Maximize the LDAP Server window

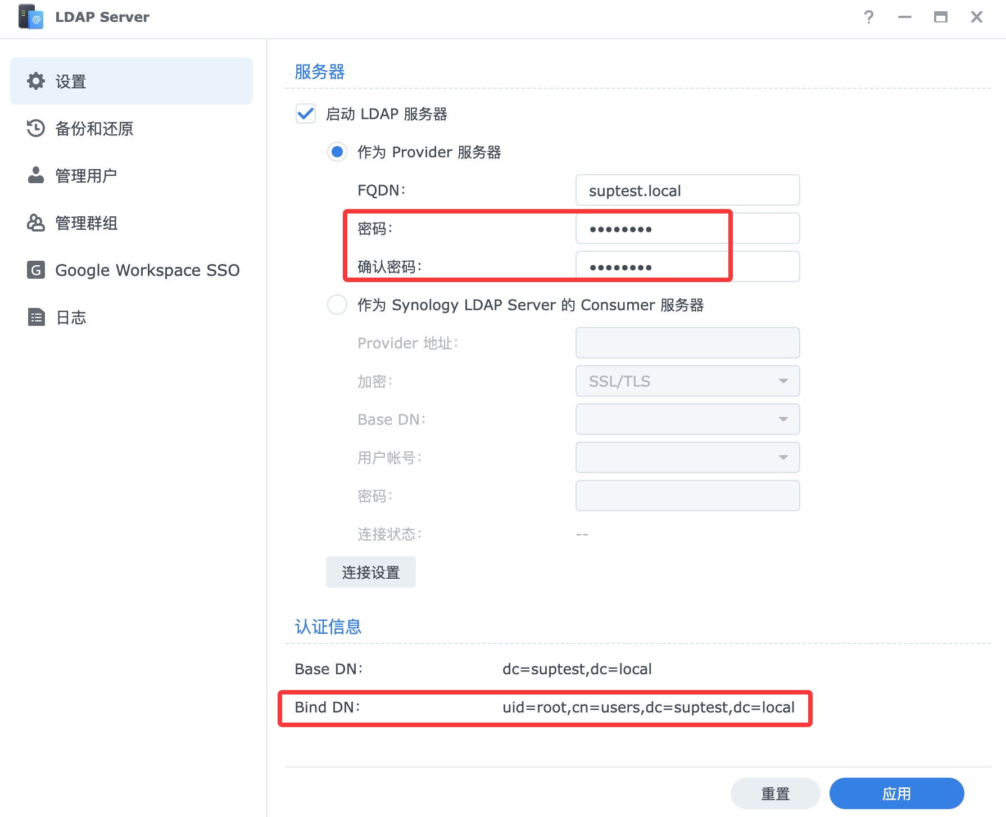pyautogui.click(x=941, y=17)
